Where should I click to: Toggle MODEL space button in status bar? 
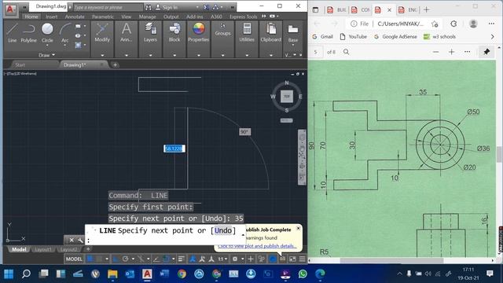(x=74, y=259)
